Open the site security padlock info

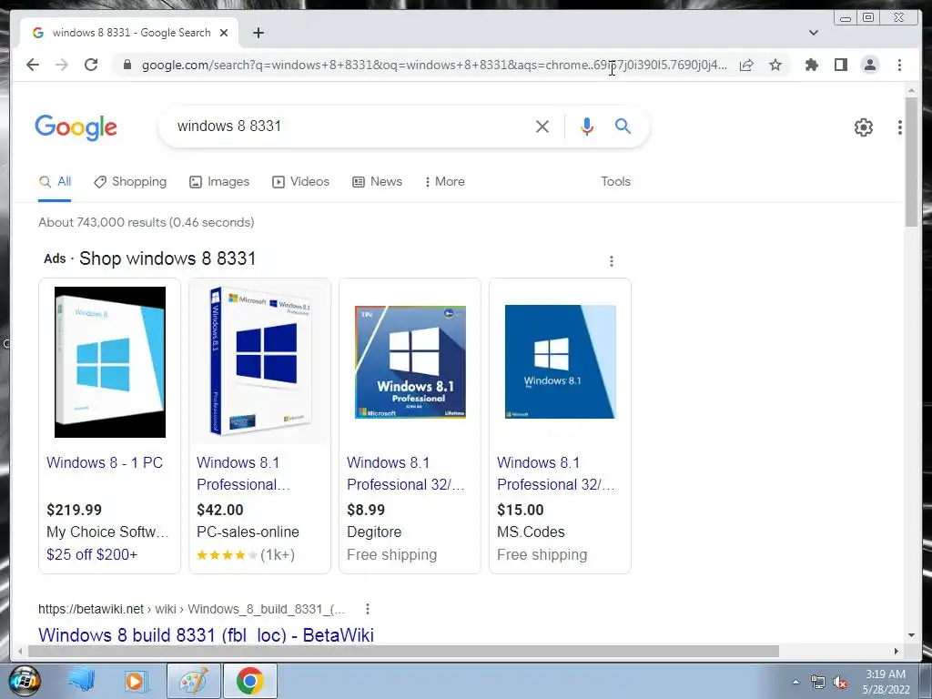pos(127,65)
